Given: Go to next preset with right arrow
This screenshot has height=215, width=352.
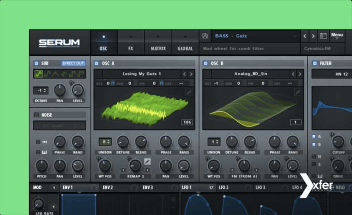Looking at the screenshot, I should pyautogui.click(x=313, y=36).
